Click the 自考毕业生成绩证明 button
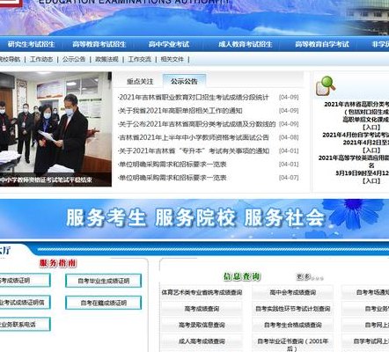 point(104,281)
